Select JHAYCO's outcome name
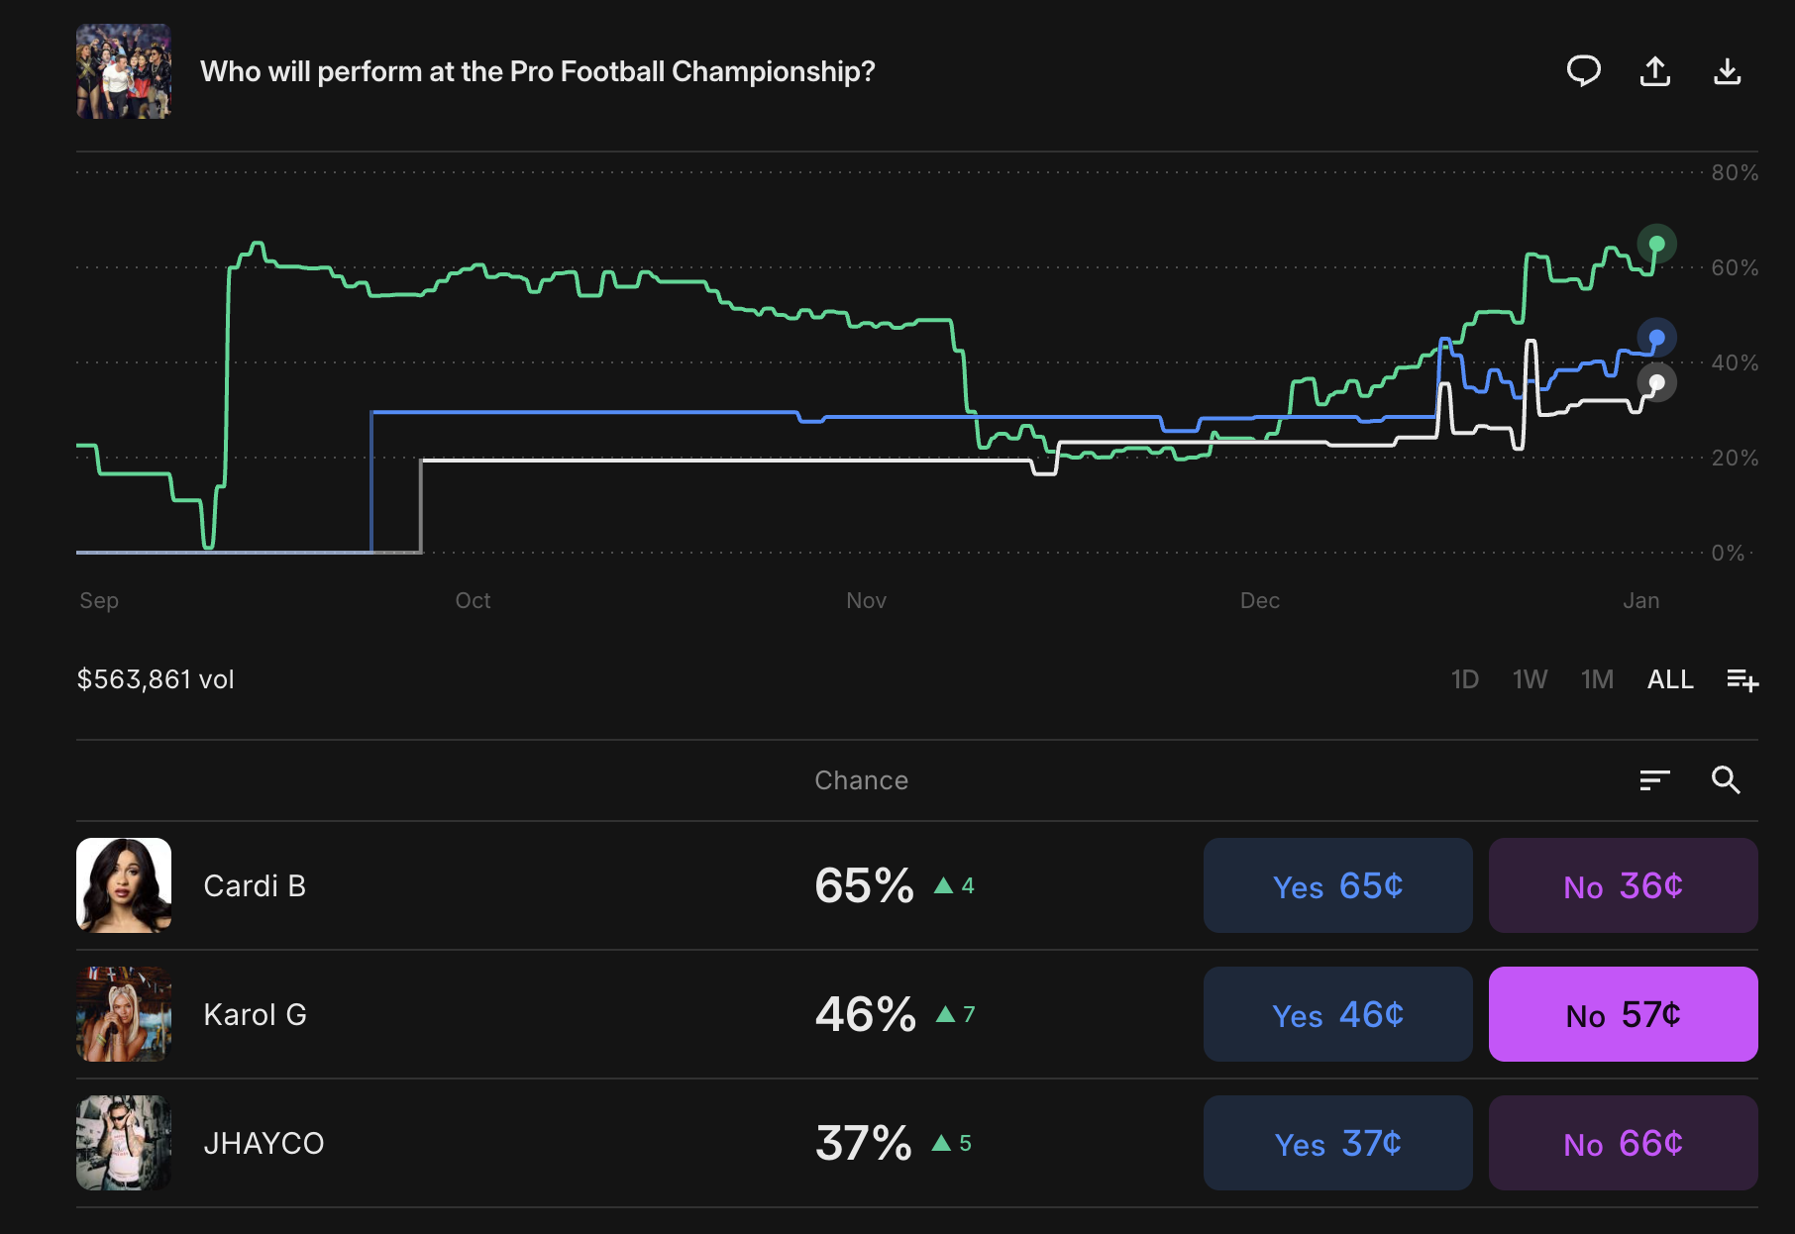1795x1234 pixels. click(x=264, y=1143)
